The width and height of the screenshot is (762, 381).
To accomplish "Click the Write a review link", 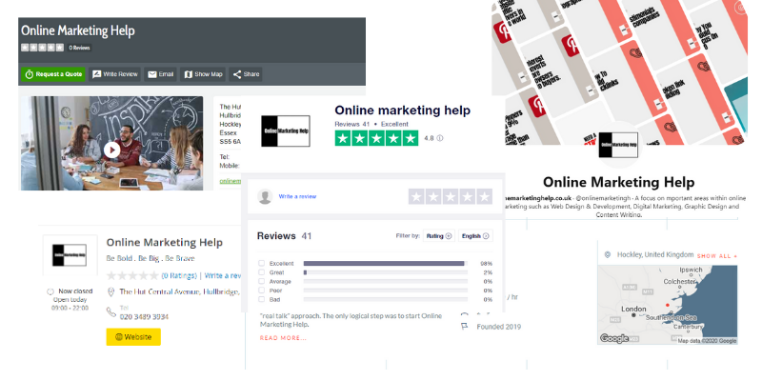I will tap(297, 196).
